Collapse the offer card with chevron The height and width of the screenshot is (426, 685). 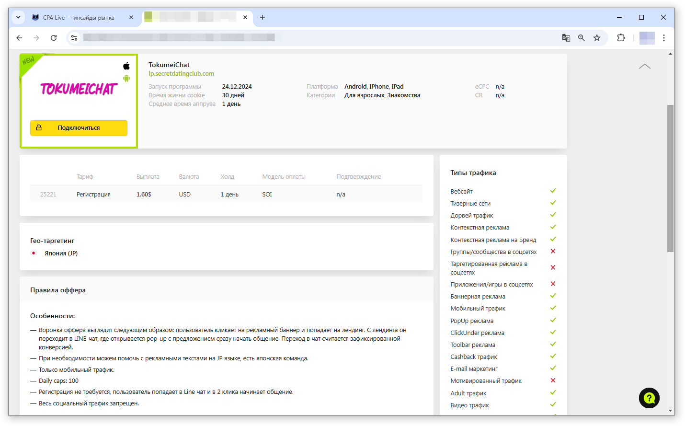click(645, 66)
